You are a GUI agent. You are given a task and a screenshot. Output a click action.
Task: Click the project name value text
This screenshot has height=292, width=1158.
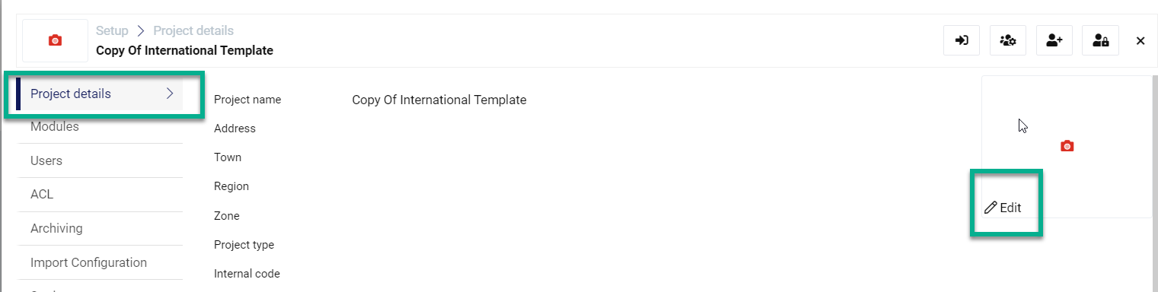(439, 100)
